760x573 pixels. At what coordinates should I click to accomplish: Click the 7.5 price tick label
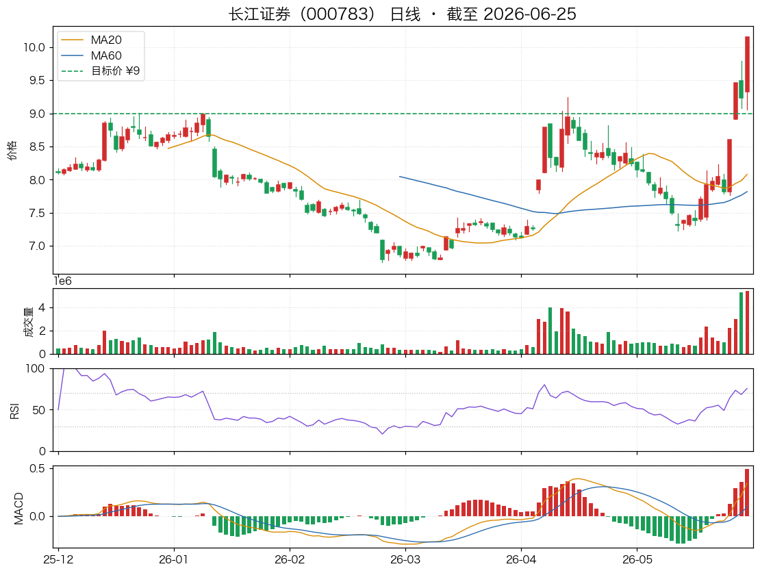click(x=38, y=214)
